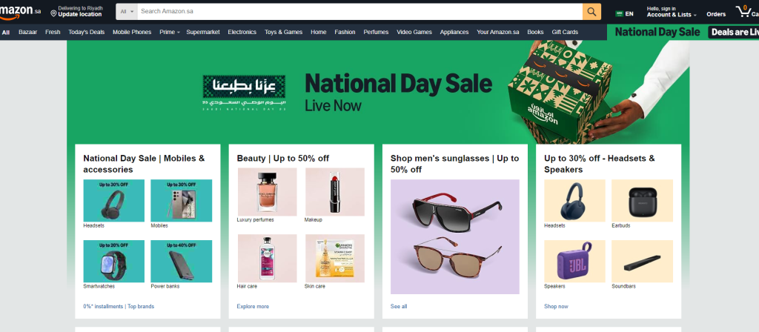Go to the Electronics category
This screenshot has height=332, width=759.
(x=242, y=32)
